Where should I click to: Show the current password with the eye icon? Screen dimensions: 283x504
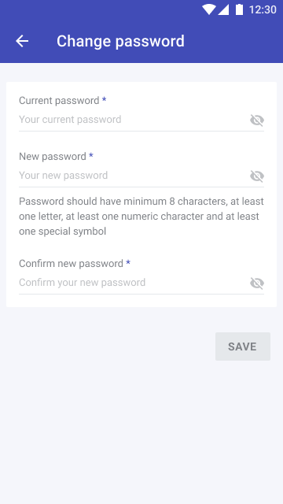[257, 120]
